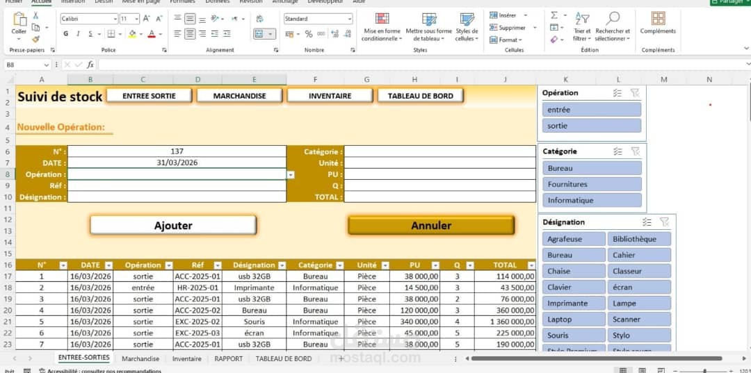Click the MARCHANDISE navigation button
The width and height of the screenshot is (751, 373).
[x=239, y=96]
